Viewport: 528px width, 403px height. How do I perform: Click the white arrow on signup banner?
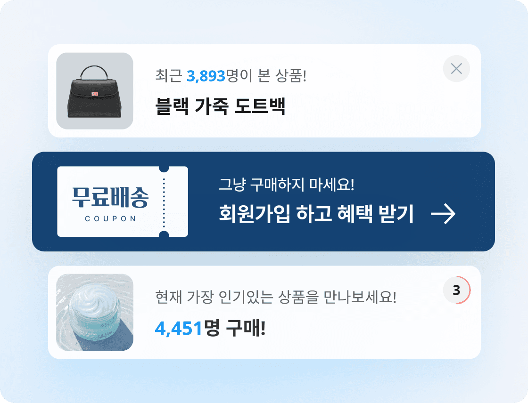coord(443,214)
